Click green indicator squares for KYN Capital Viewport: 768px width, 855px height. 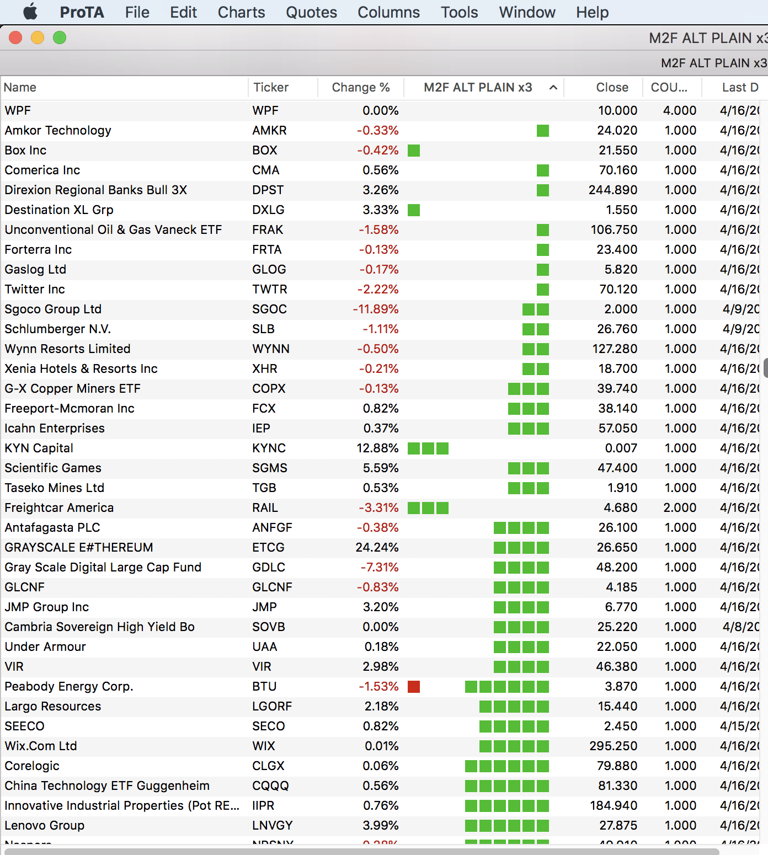point(428,448)
